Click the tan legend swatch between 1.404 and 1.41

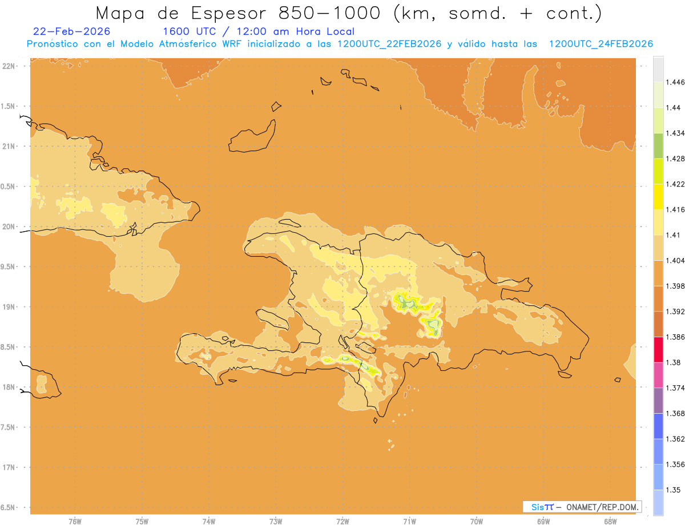[658, 248]
